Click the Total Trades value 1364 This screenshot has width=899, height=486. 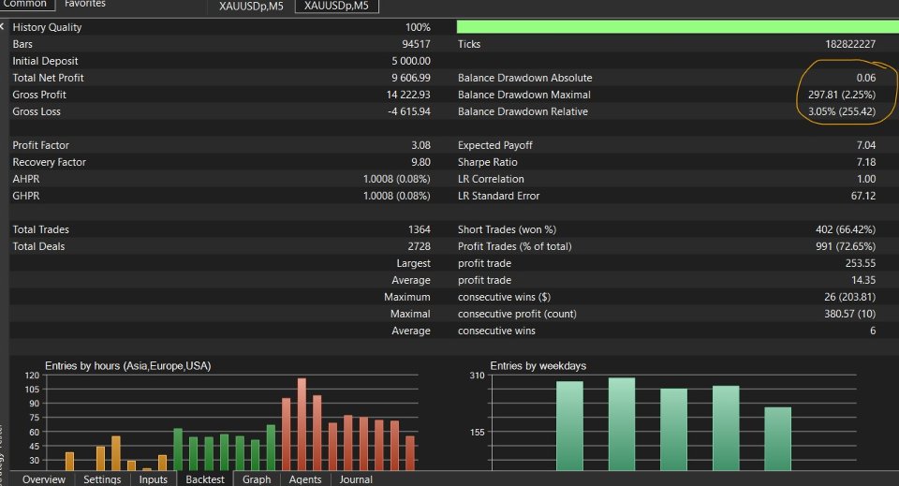tap(420, 229)
